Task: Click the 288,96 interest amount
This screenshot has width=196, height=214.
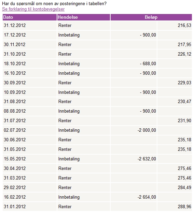Action: pos(184,206)
